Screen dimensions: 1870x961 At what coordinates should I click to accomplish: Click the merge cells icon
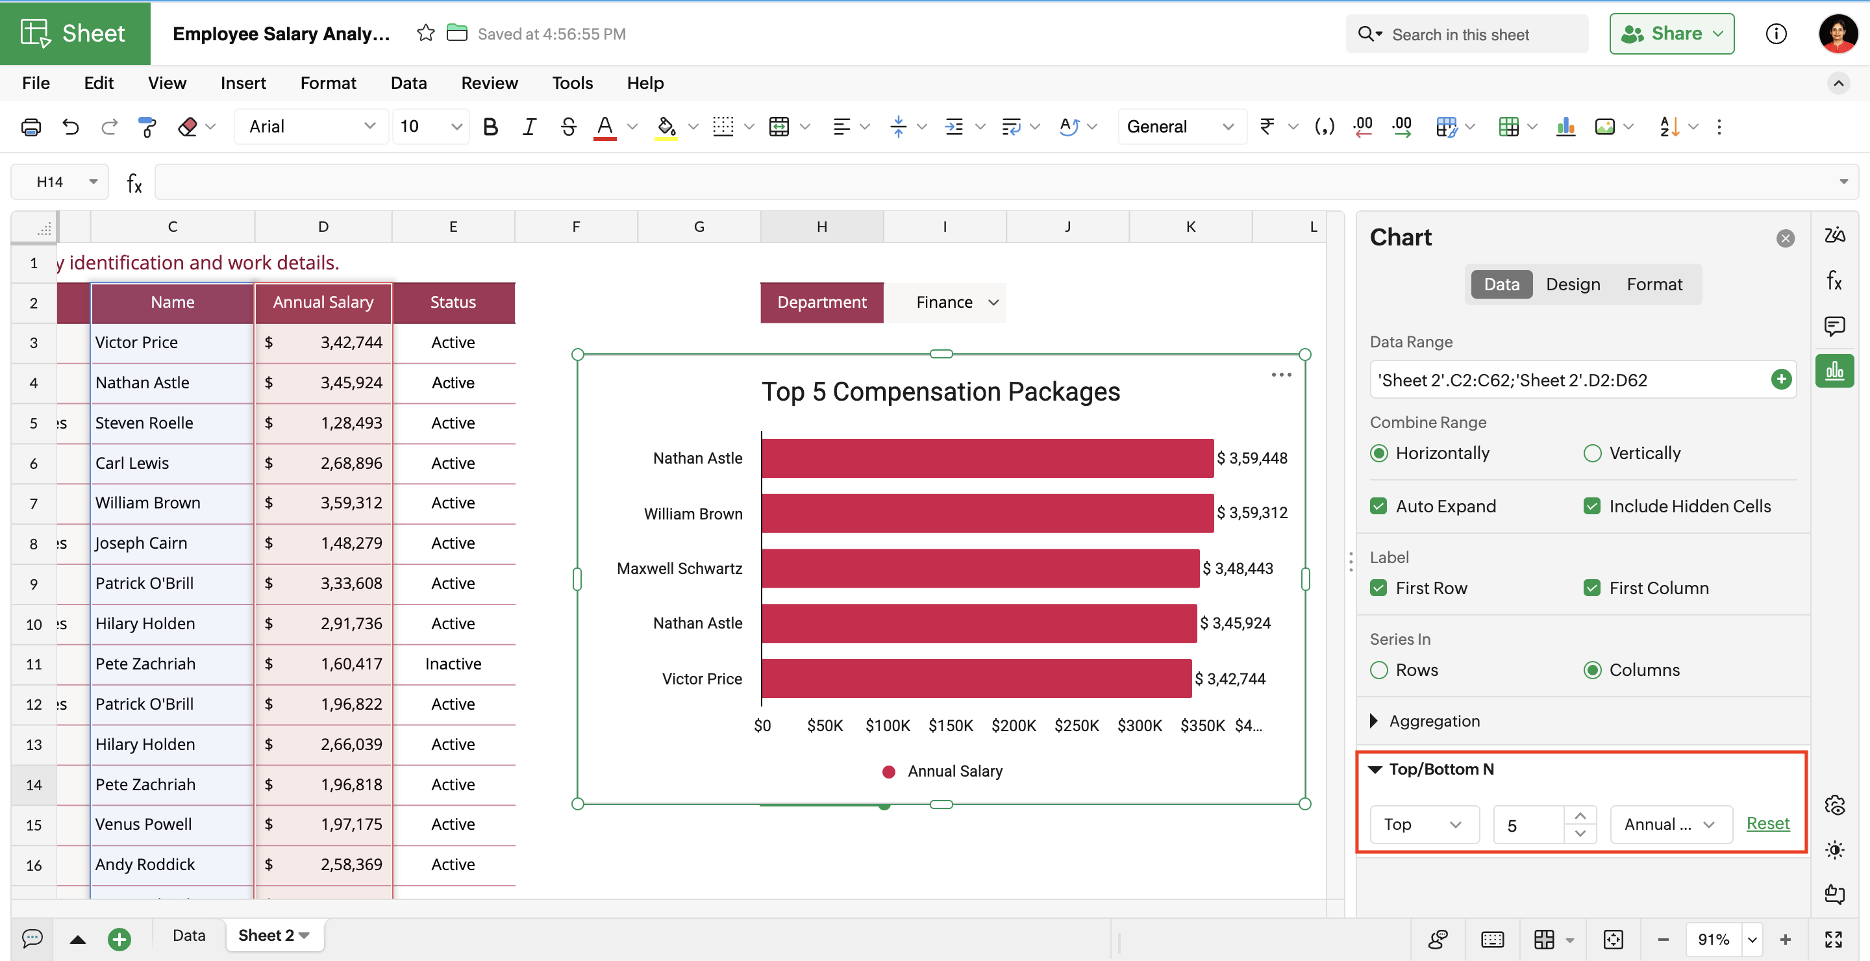click(779, 127)
